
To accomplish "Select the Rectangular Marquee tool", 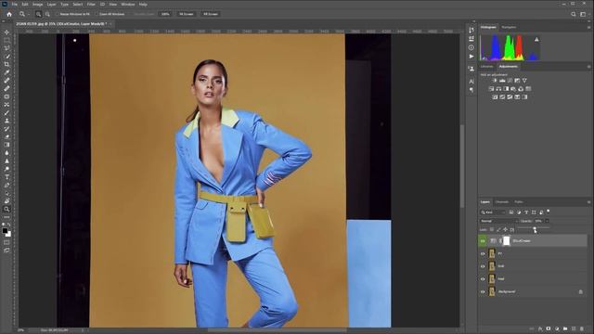I will [6, 40].
